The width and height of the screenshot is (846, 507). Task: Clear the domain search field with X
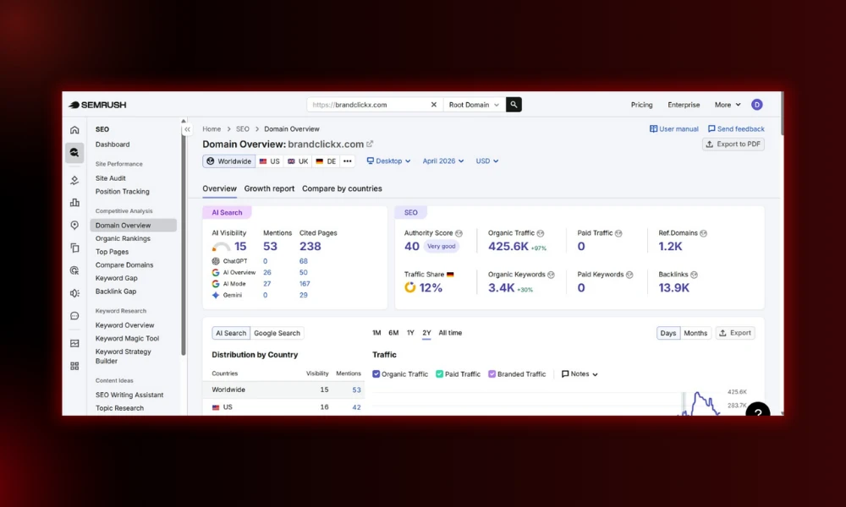[x=433, y=105]
